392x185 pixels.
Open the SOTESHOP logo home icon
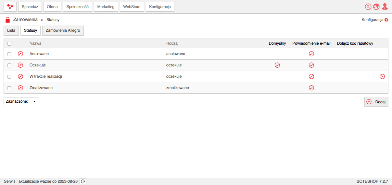[x=10, y=7]
